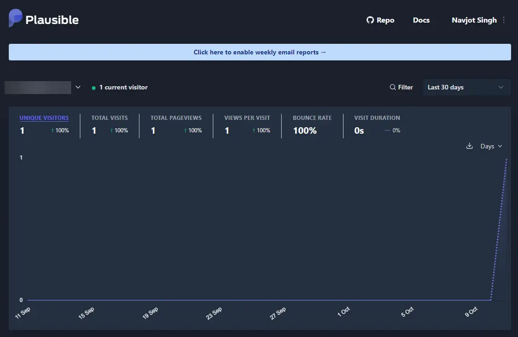The image size is (518, 337).
Task: Select the Views Per Visit metric
Action: pos(247,124)
